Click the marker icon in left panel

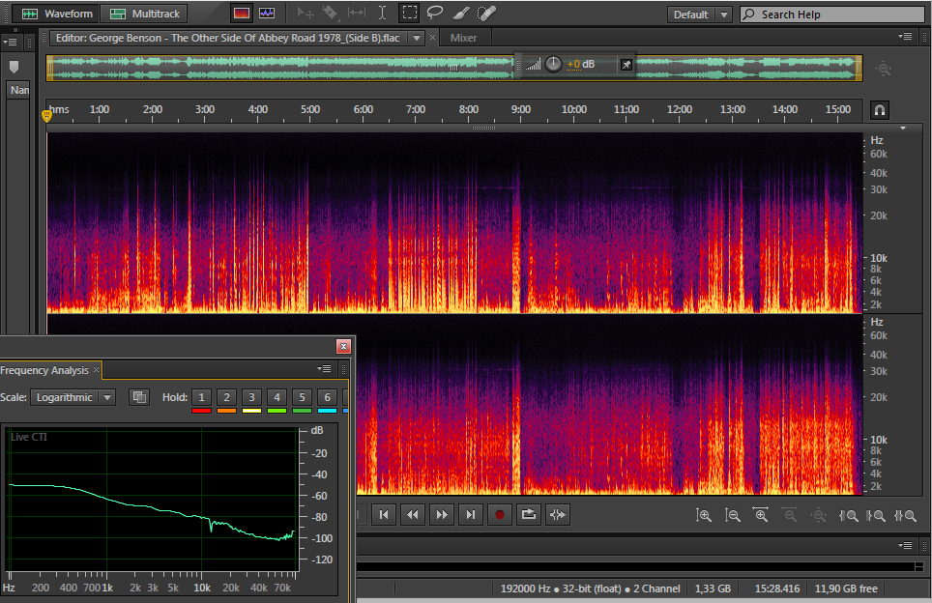click(15, 67)
